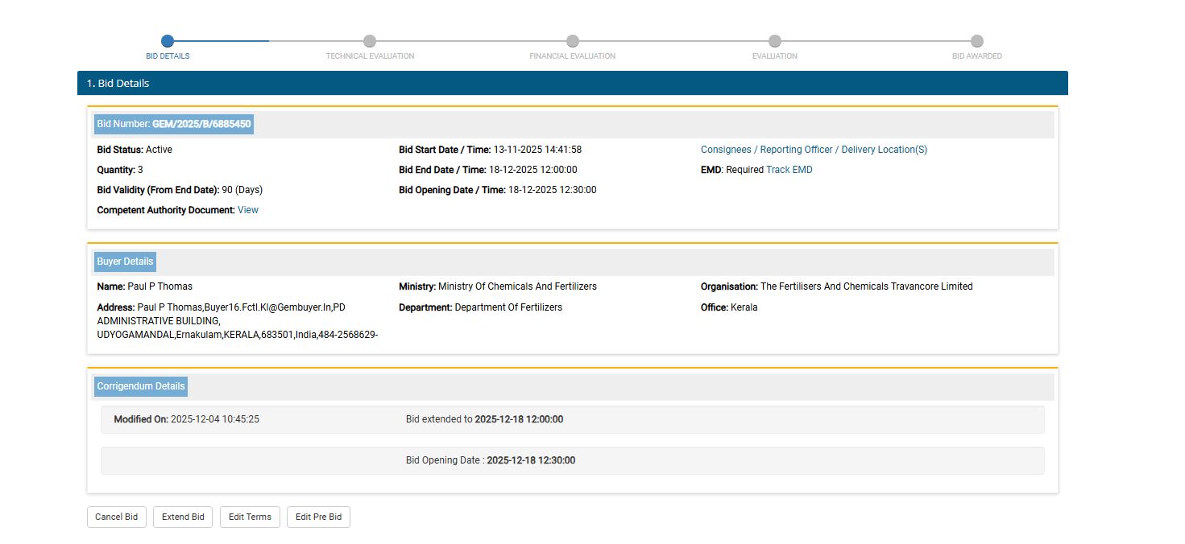Open Edit Terms
1185x544 pixels.
(x=250, y=517)
